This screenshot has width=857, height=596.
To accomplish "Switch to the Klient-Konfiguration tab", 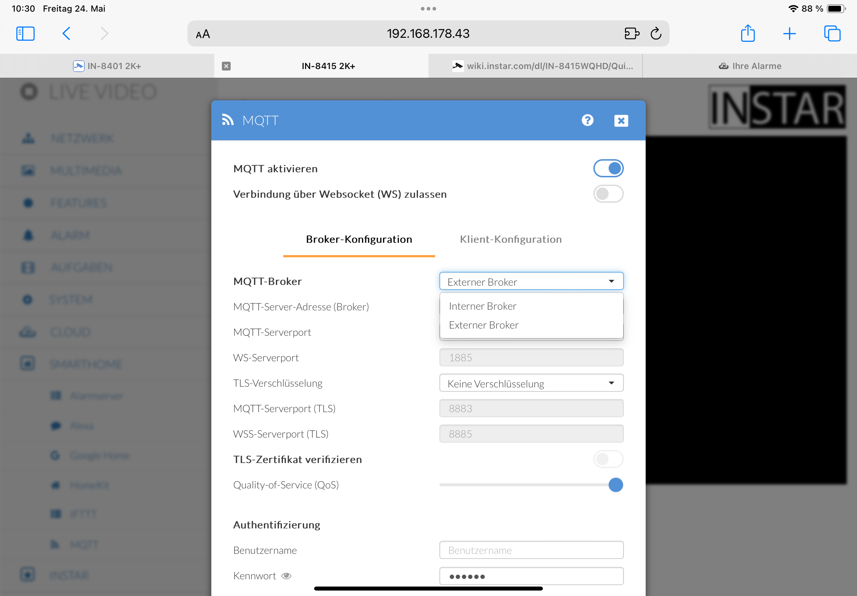I will click(511, 239).
